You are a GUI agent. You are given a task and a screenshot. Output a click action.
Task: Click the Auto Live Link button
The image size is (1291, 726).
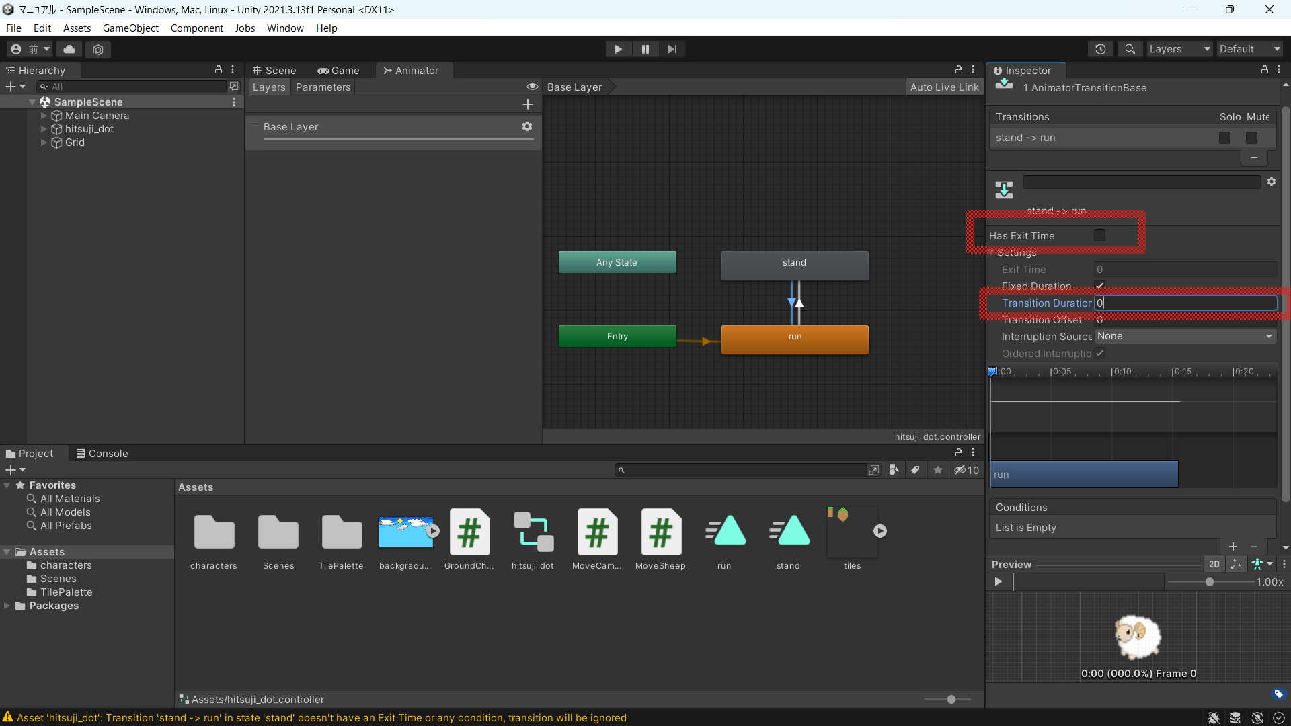click(944, 87)
